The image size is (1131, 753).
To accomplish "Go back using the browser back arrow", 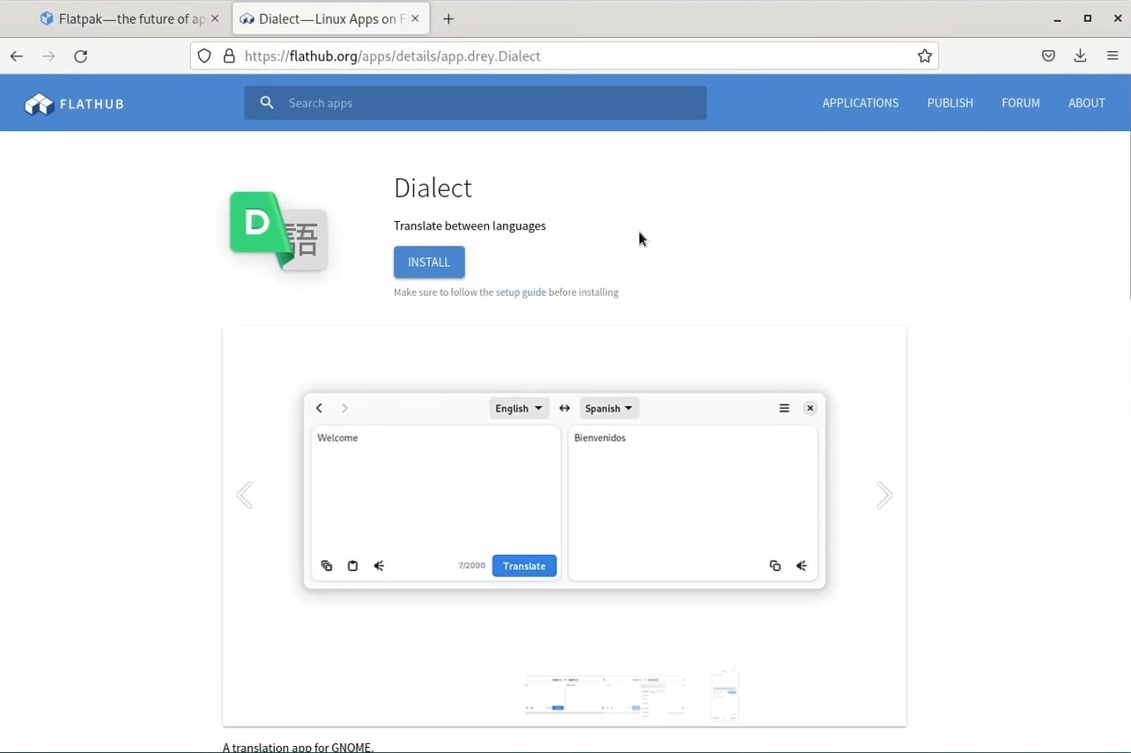I will [x=16, y=56].
